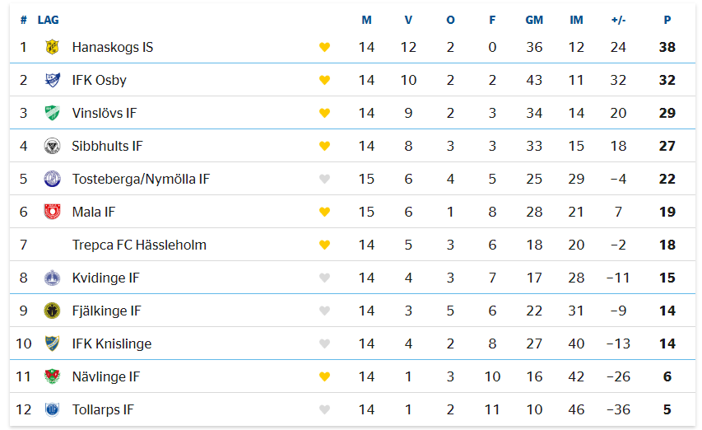Click the Fjälkinge IF round logo
The height and width of the screenshot is (430, 702).
53,311
